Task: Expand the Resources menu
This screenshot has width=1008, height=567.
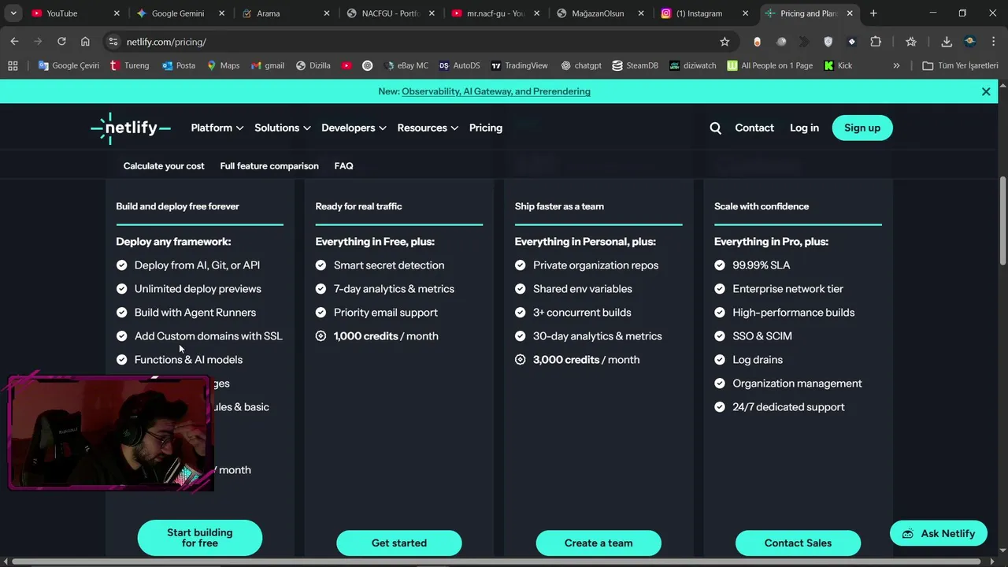Action: tap(428, 128)
